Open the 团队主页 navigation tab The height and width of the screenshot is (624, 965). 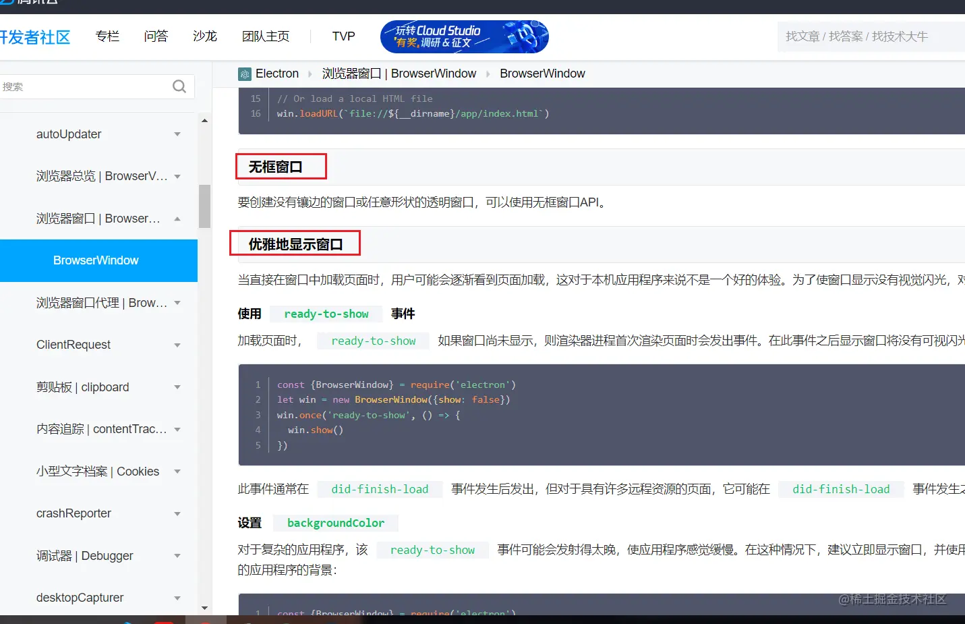266,36
